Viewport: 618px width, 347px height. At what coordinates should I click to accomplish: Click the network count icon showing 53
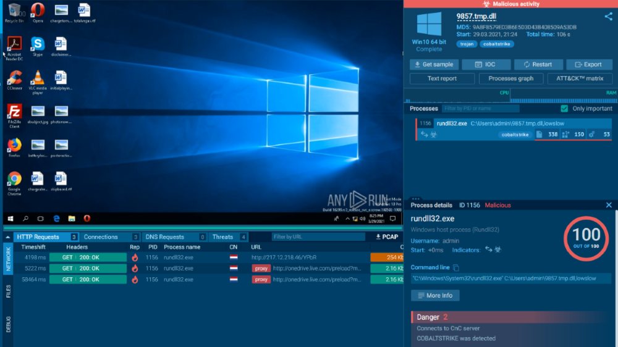(591, 135)
